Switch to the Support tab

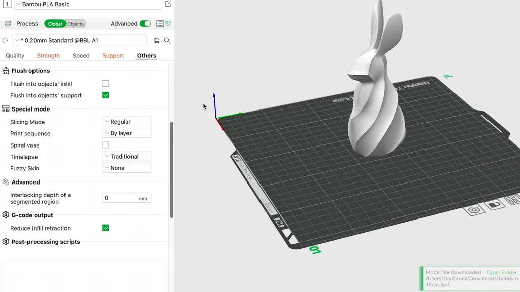pyautogui.click(x=113, y=56)
